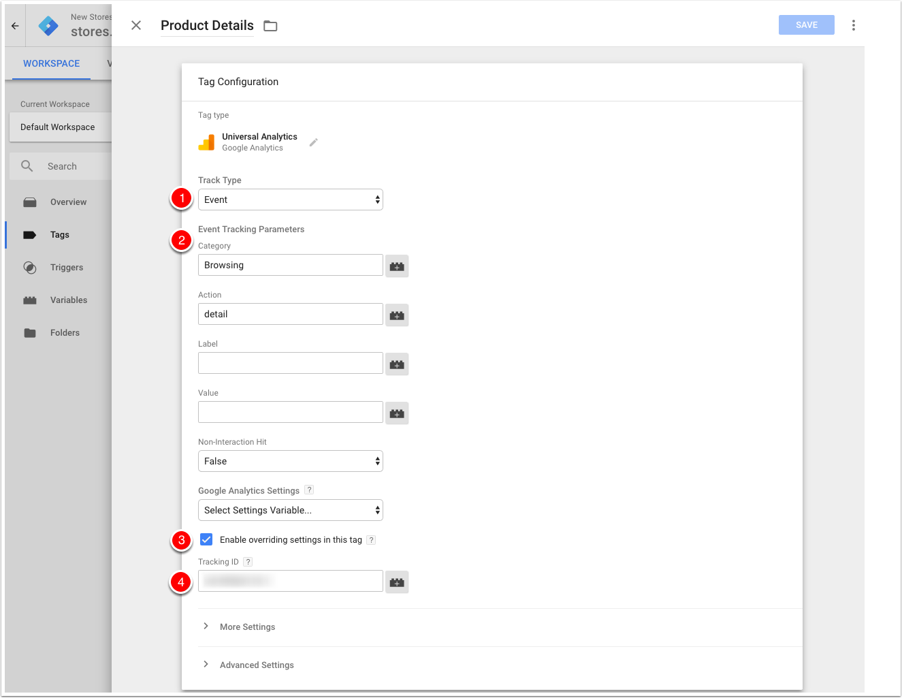Click the SAVE button
This screenshot has height=698, width=902.
click(807, 25)
